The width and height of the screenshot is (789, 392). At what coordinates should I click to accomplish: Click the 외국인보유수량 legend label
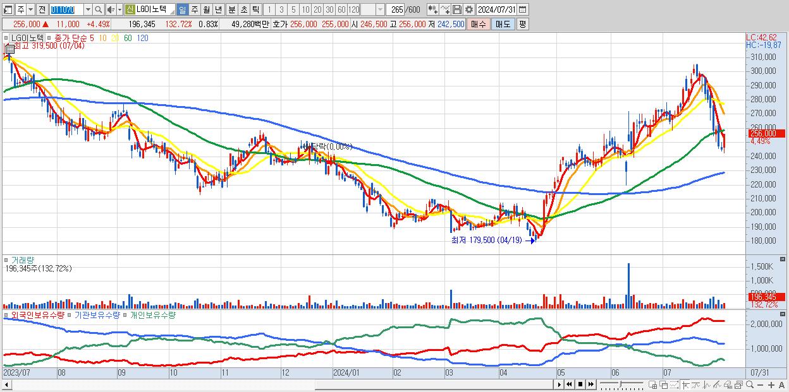pyautogui.click(x=37, y=314)
